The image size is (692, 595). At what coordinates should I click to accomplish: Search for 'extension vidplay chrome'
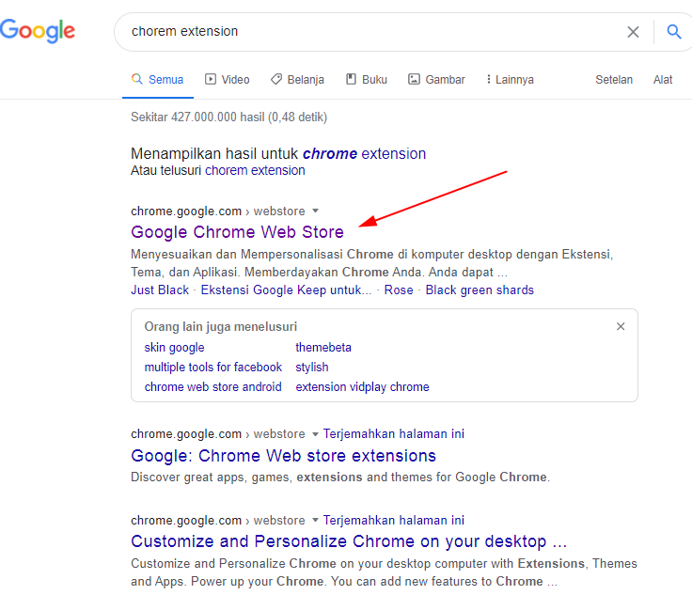point(362,387)
